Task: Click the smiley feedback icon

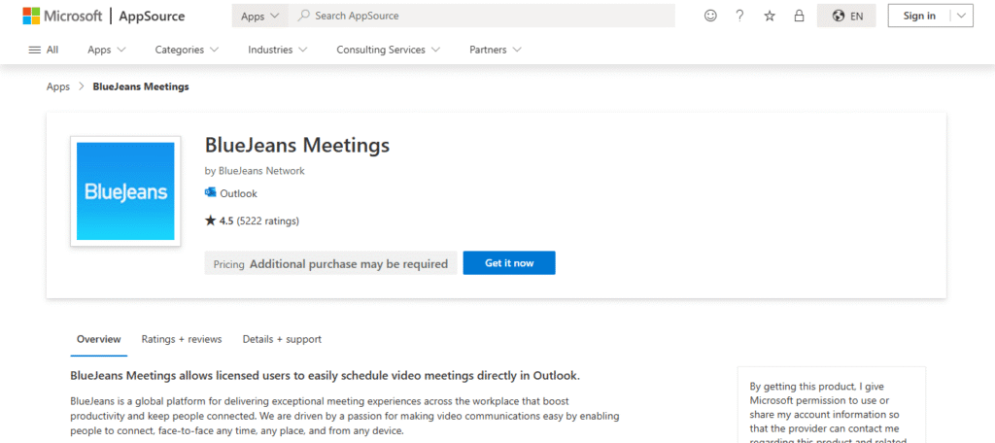Action: (x=710, y=16)
